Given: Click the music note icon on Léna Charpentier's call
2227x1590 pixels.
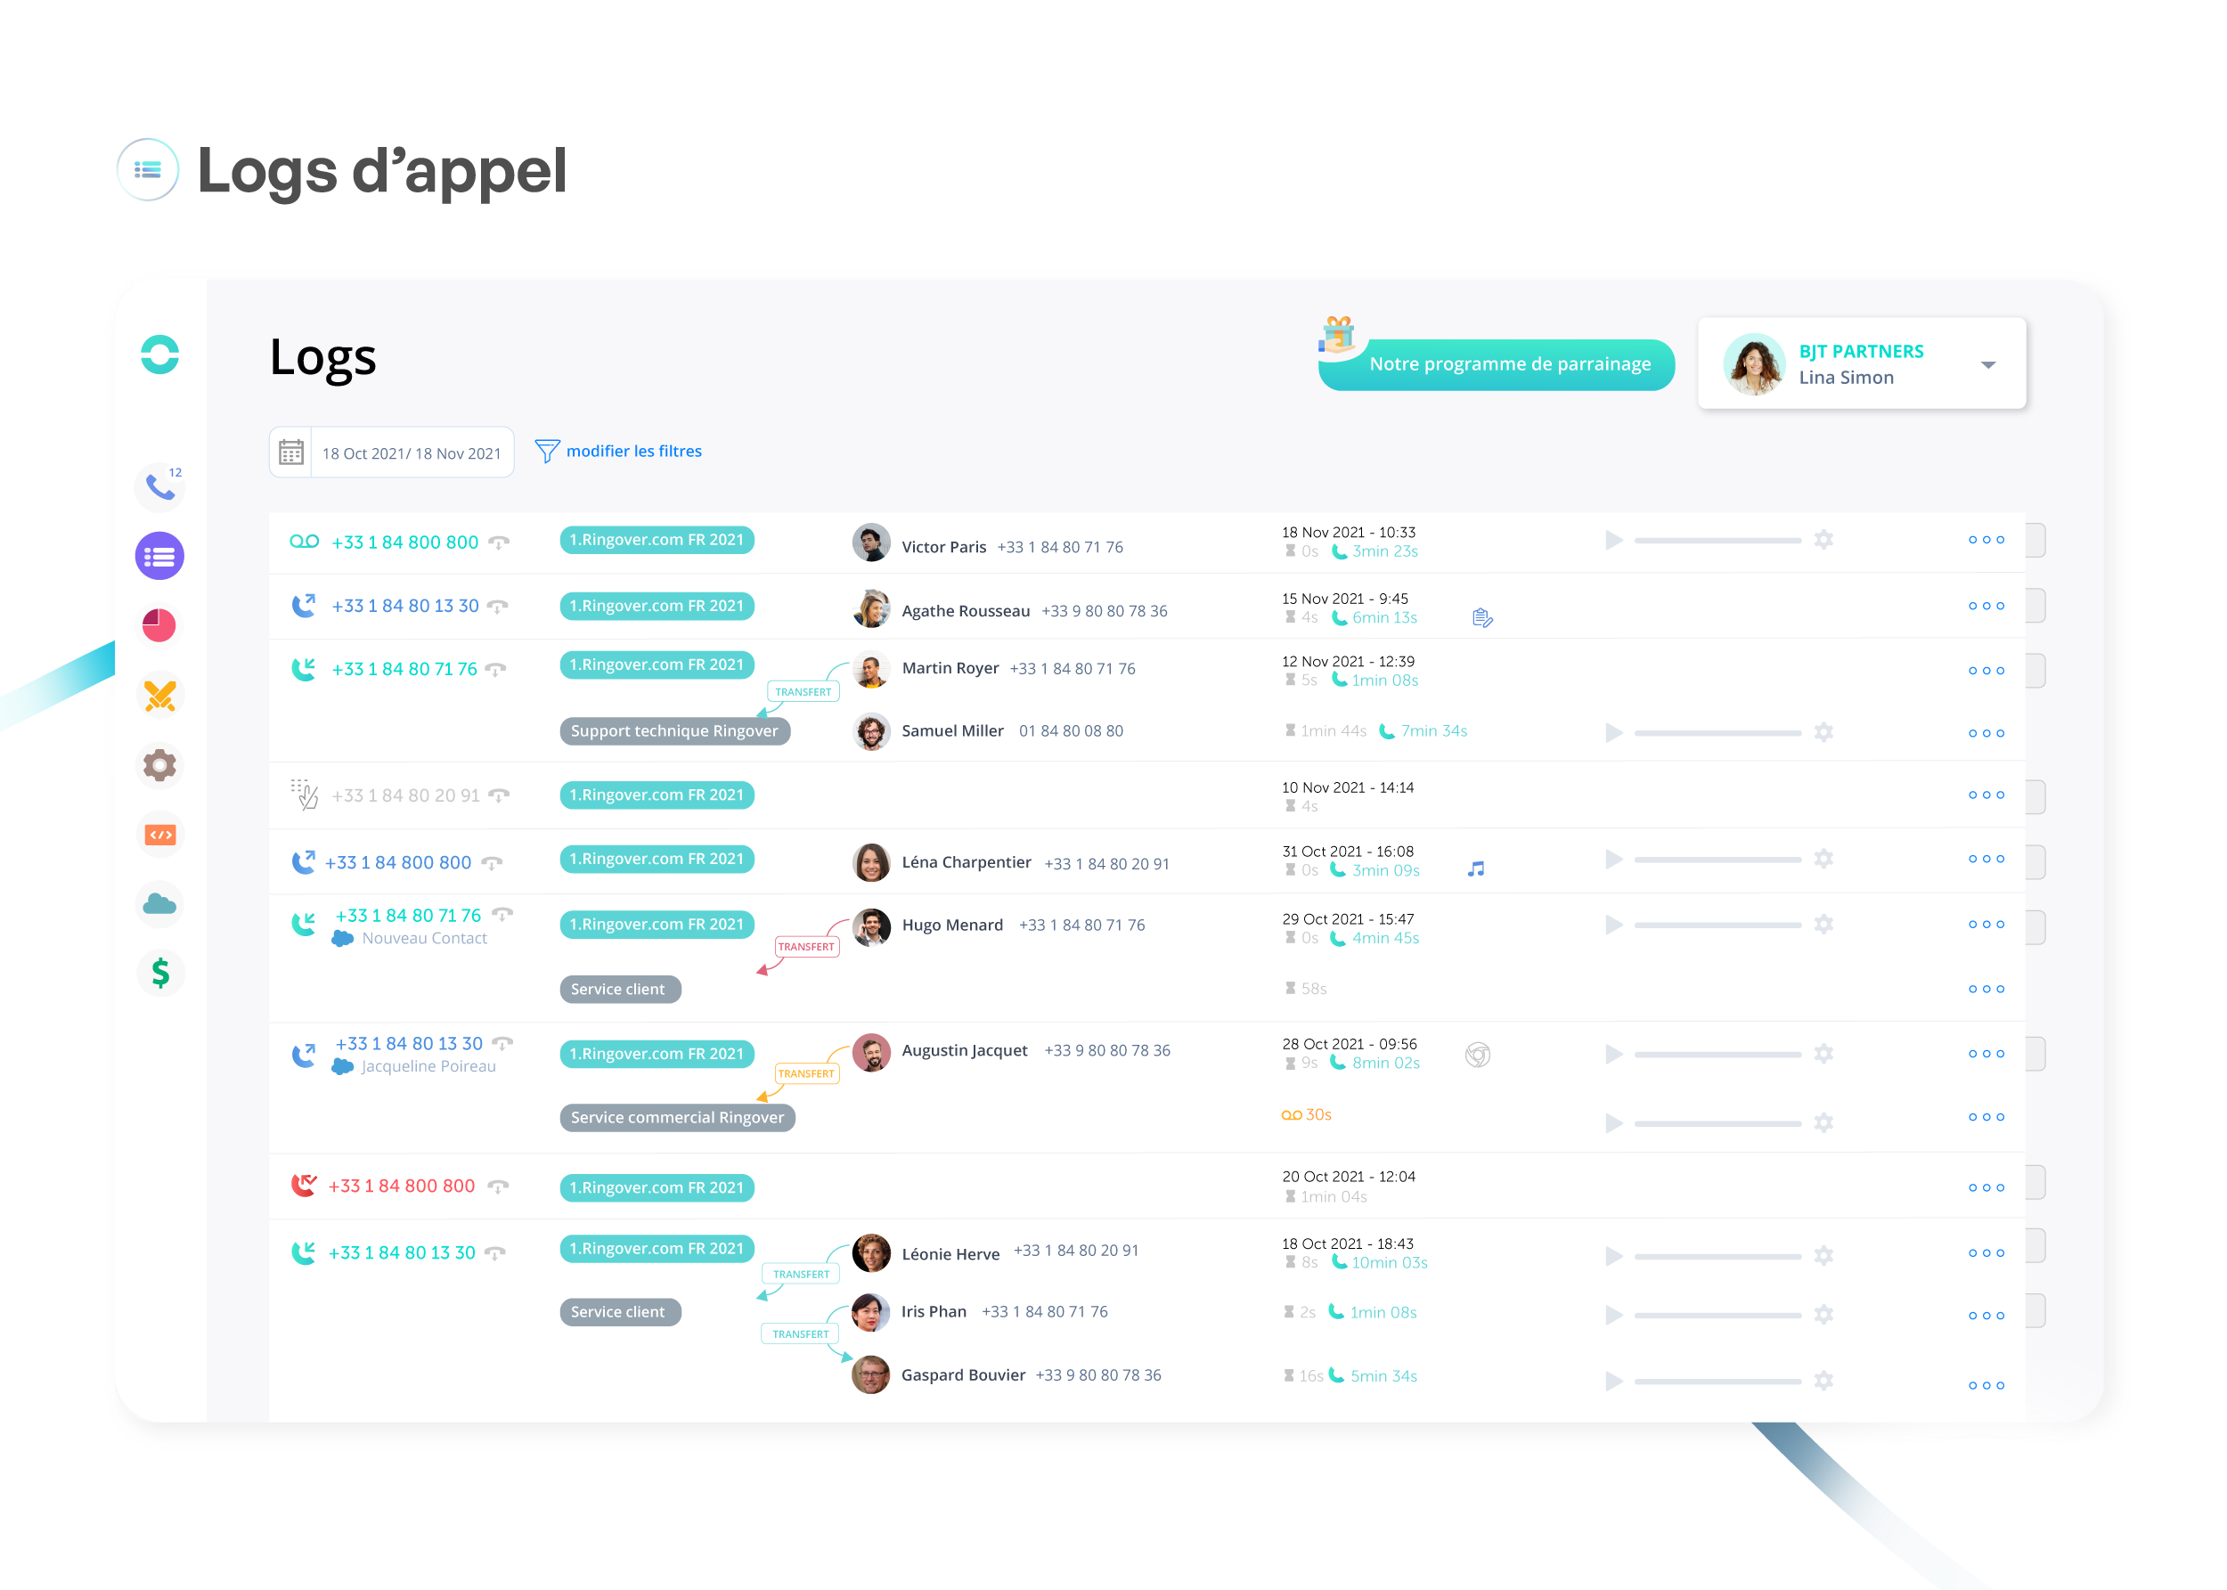Looking at the screenshot, I should click(x=1476, y=869).
